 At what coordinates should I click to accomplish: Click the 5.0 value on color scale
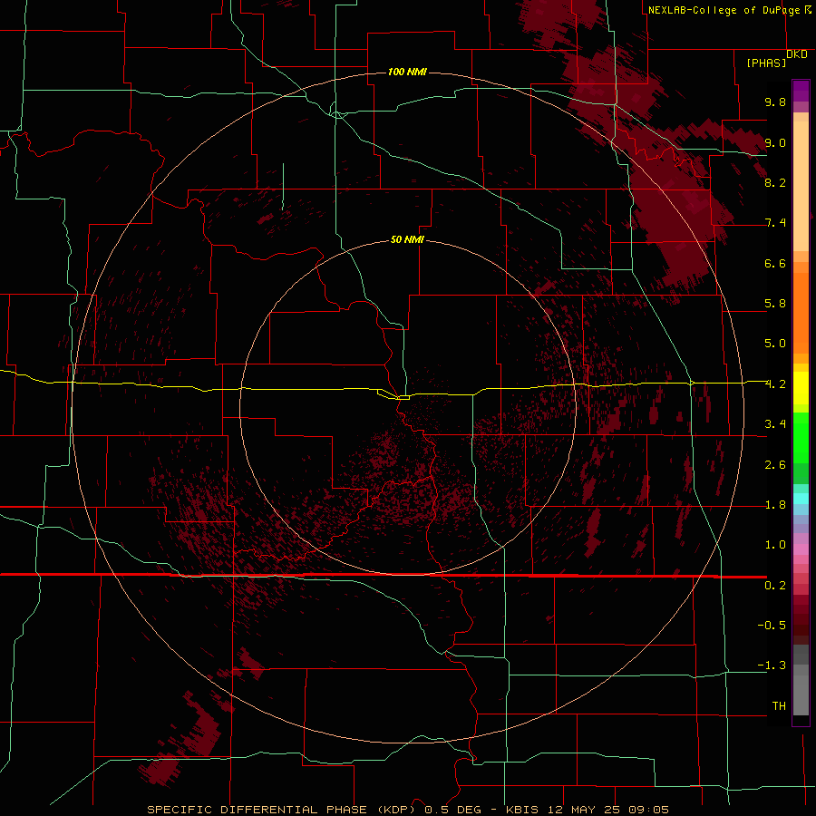[x=775, y=344]
